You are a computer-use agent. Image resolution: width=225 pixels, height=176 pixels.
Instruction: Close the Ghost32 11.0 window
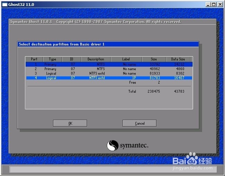[220, 5]
